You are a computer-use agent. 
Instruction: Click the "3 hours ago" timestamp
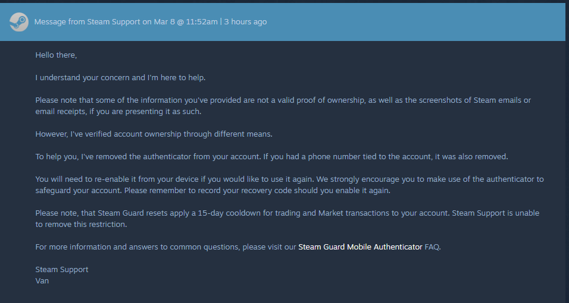[x=245, y=22]
